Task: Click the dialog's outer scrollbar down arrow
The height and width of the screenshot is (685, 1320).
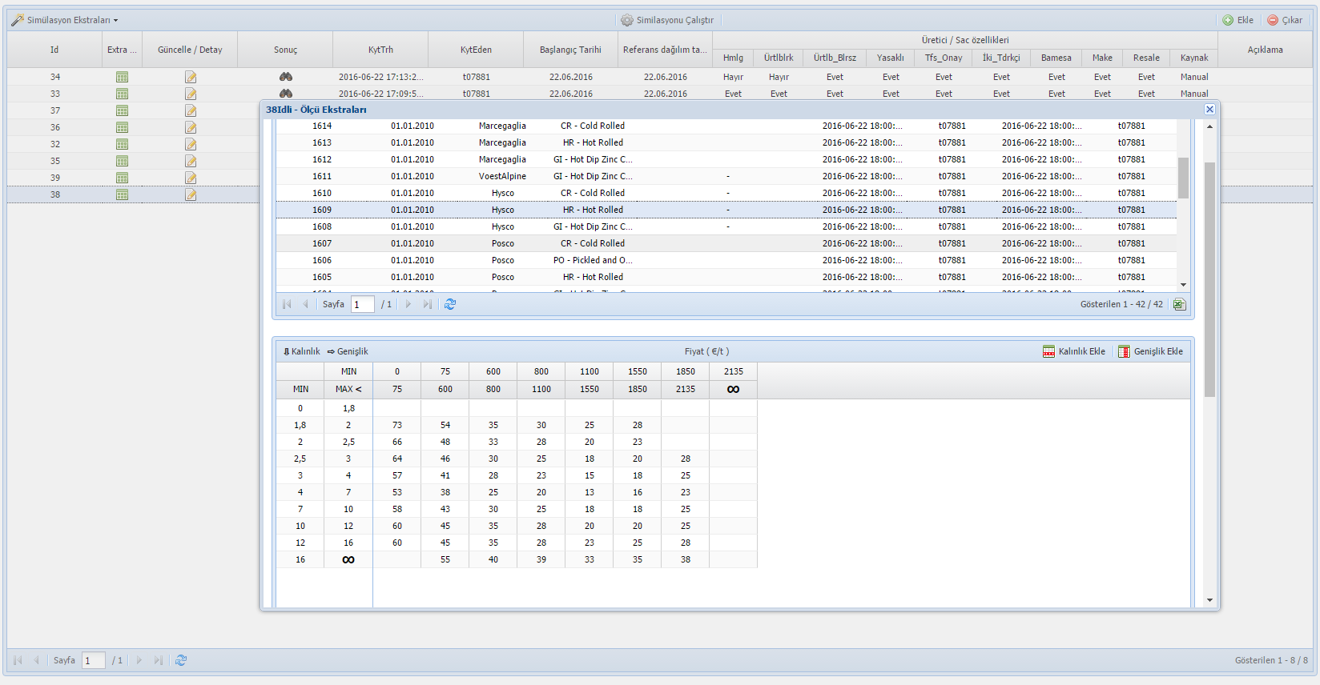Action: 1209,600
